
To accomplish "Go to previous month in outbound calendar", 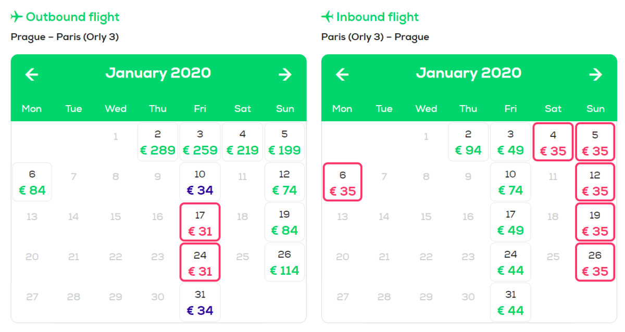I will tap(32, 74).
